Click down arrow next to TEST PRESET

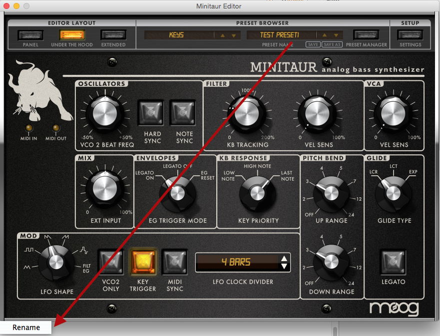pos(337,35)
